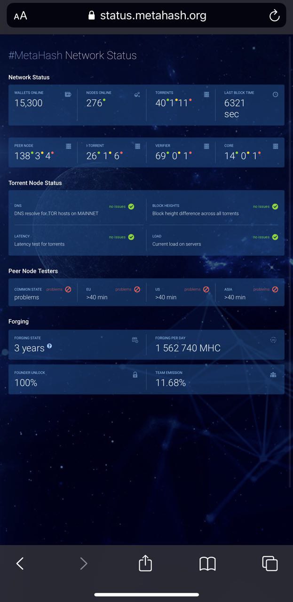Click the 'Torrent Node Status' section heading
Screen dimensions: 293x602
click(x=35, y=183)
